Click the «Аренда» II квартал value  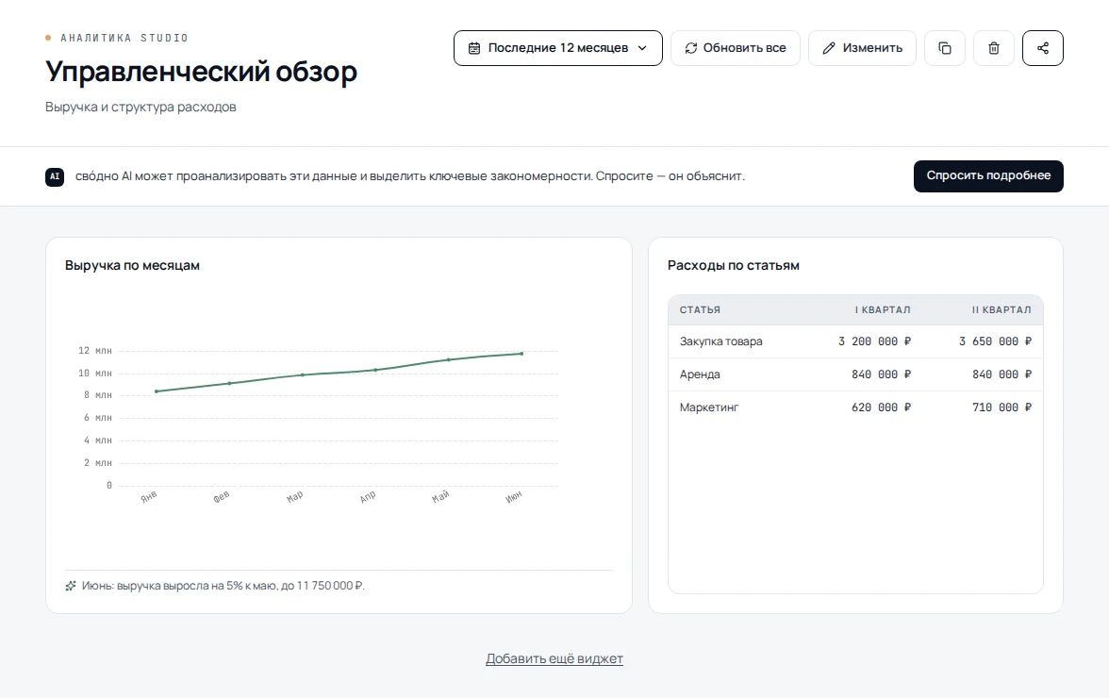pos(1002,374)
